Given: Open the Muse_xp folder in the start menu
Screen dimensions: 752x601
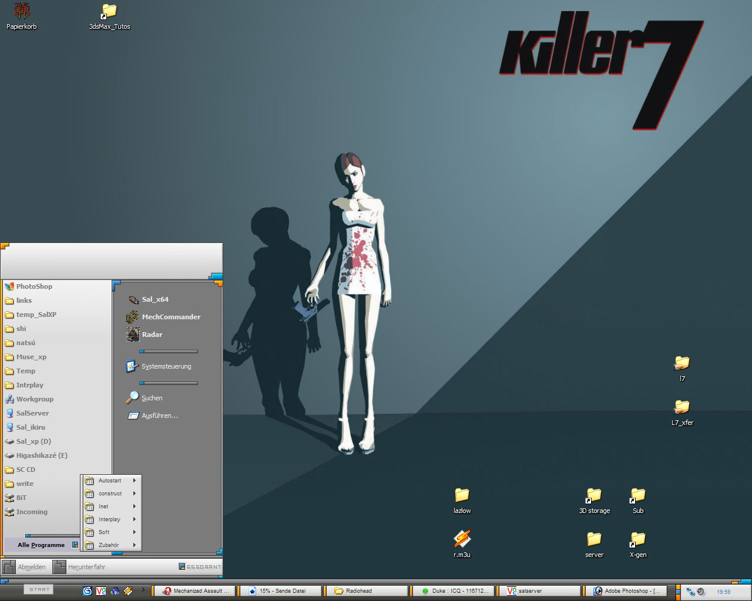Looking at the screenshot, I should [x=26, y=357].
